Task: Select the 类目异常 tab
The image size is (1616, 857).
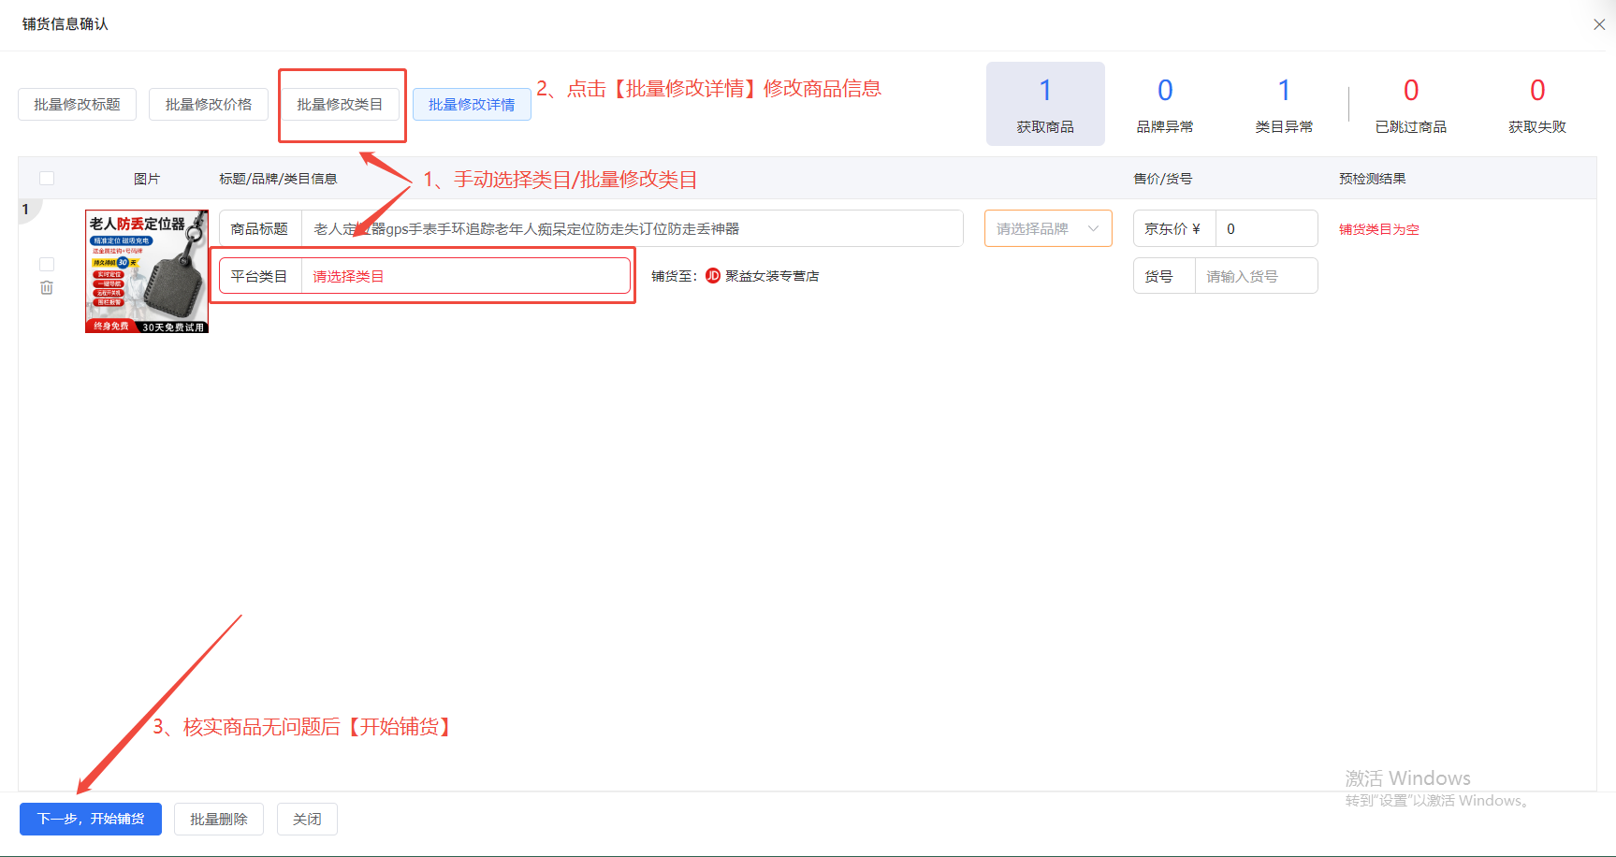Action: [1284, 104]
